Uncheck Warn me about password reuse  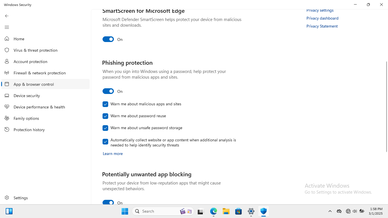coord(105,116)
